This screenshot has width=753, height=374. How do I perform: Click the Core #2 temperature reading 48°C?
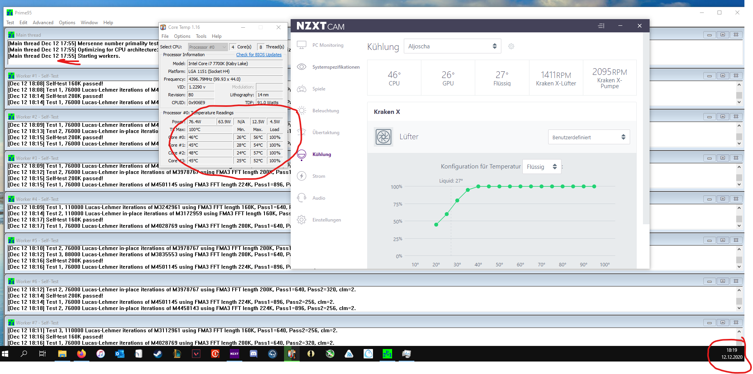point(210,153)
